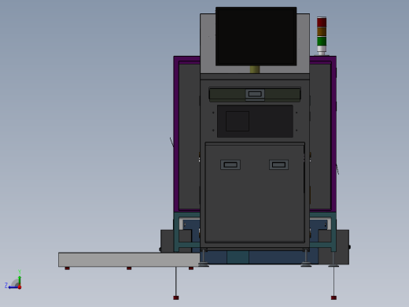Pick the olive monitor stand neck
This screenshot has width=409, height=307.
point(255,69)
